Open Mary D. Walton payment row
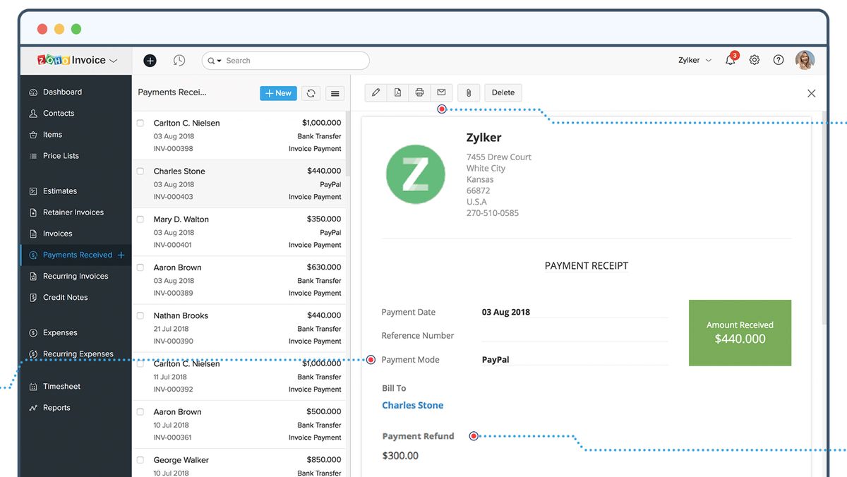The image size is (847, 477). pos(239,232)
